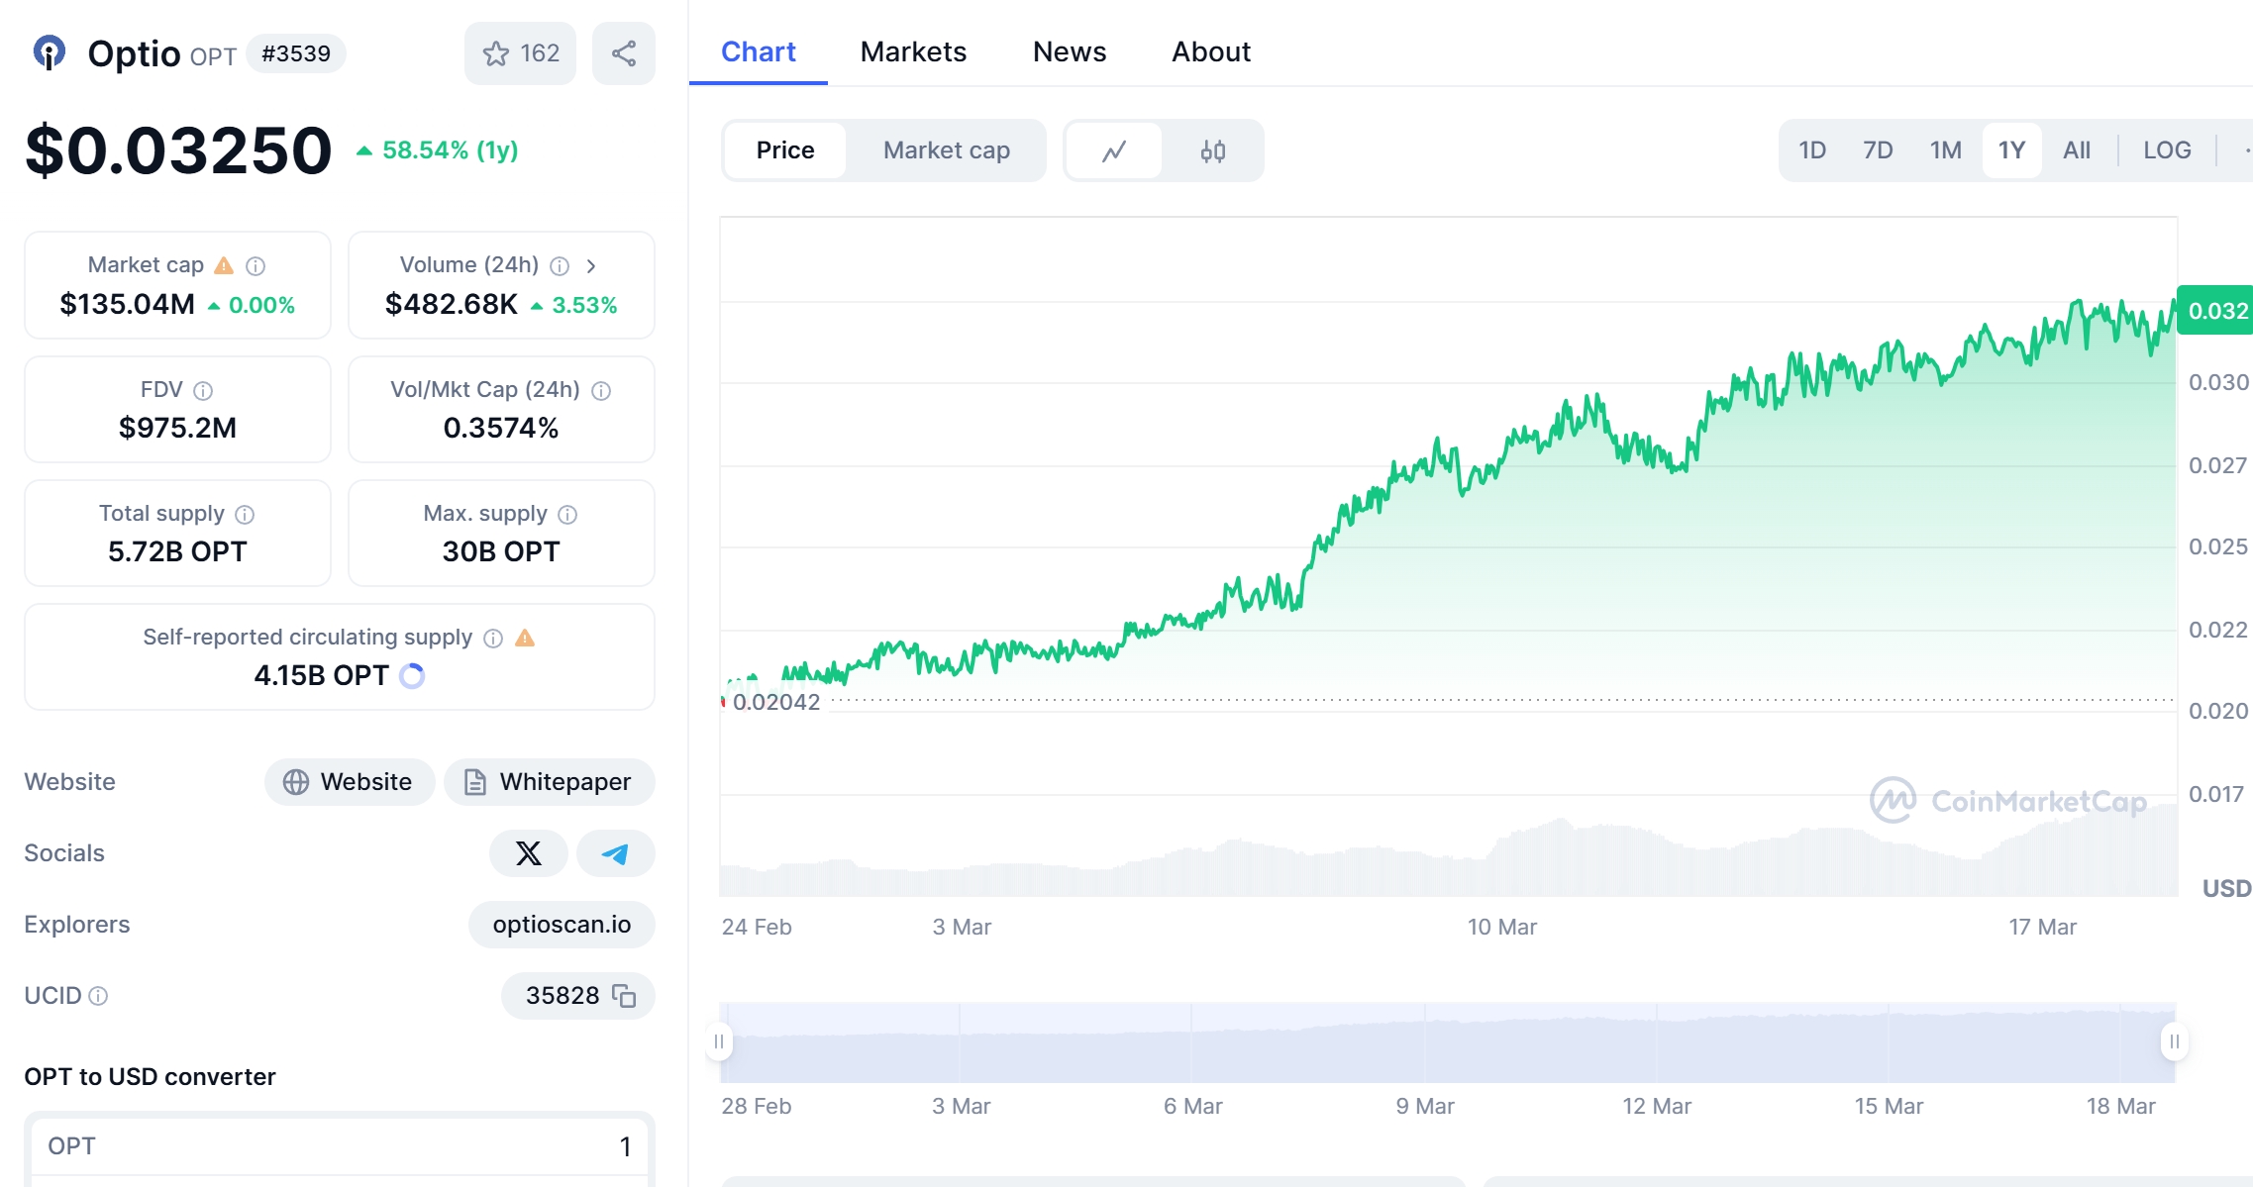2253x1187 pixels.
Task: Click the 4.15B OPT circulating supply
Action: 322,675
